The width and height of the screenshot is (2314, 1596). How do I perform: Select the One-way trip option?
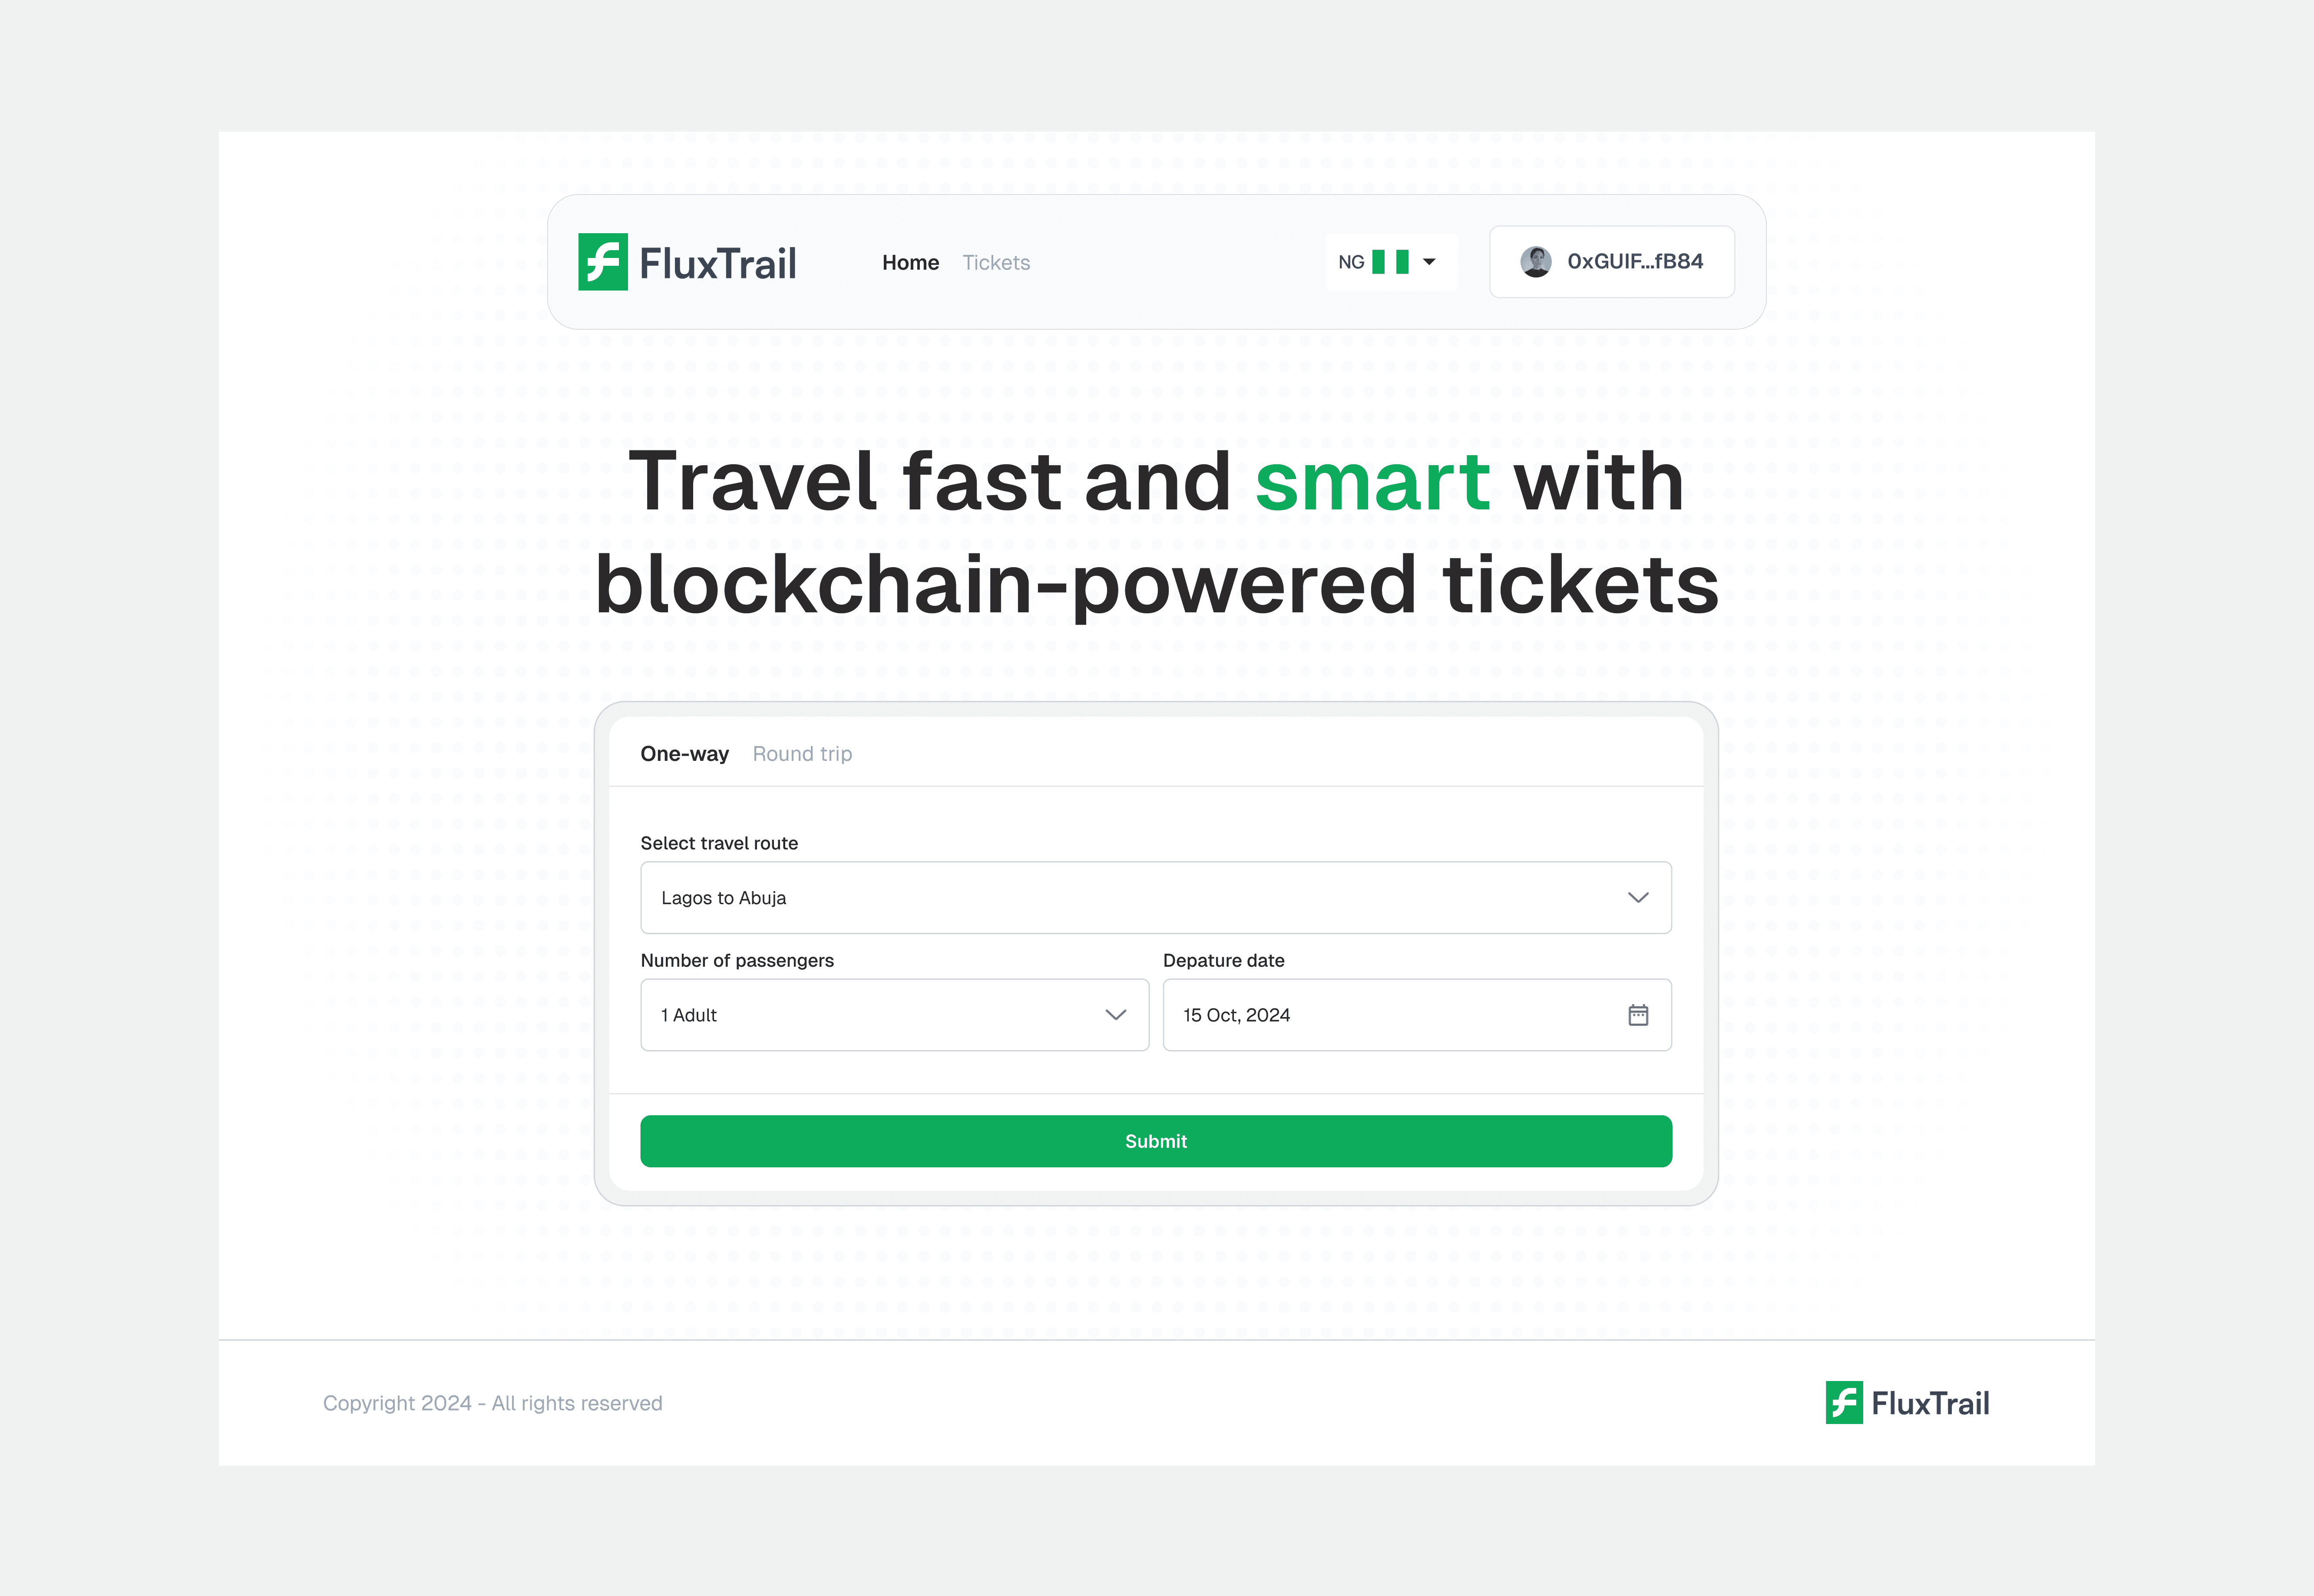click(684, 753)
